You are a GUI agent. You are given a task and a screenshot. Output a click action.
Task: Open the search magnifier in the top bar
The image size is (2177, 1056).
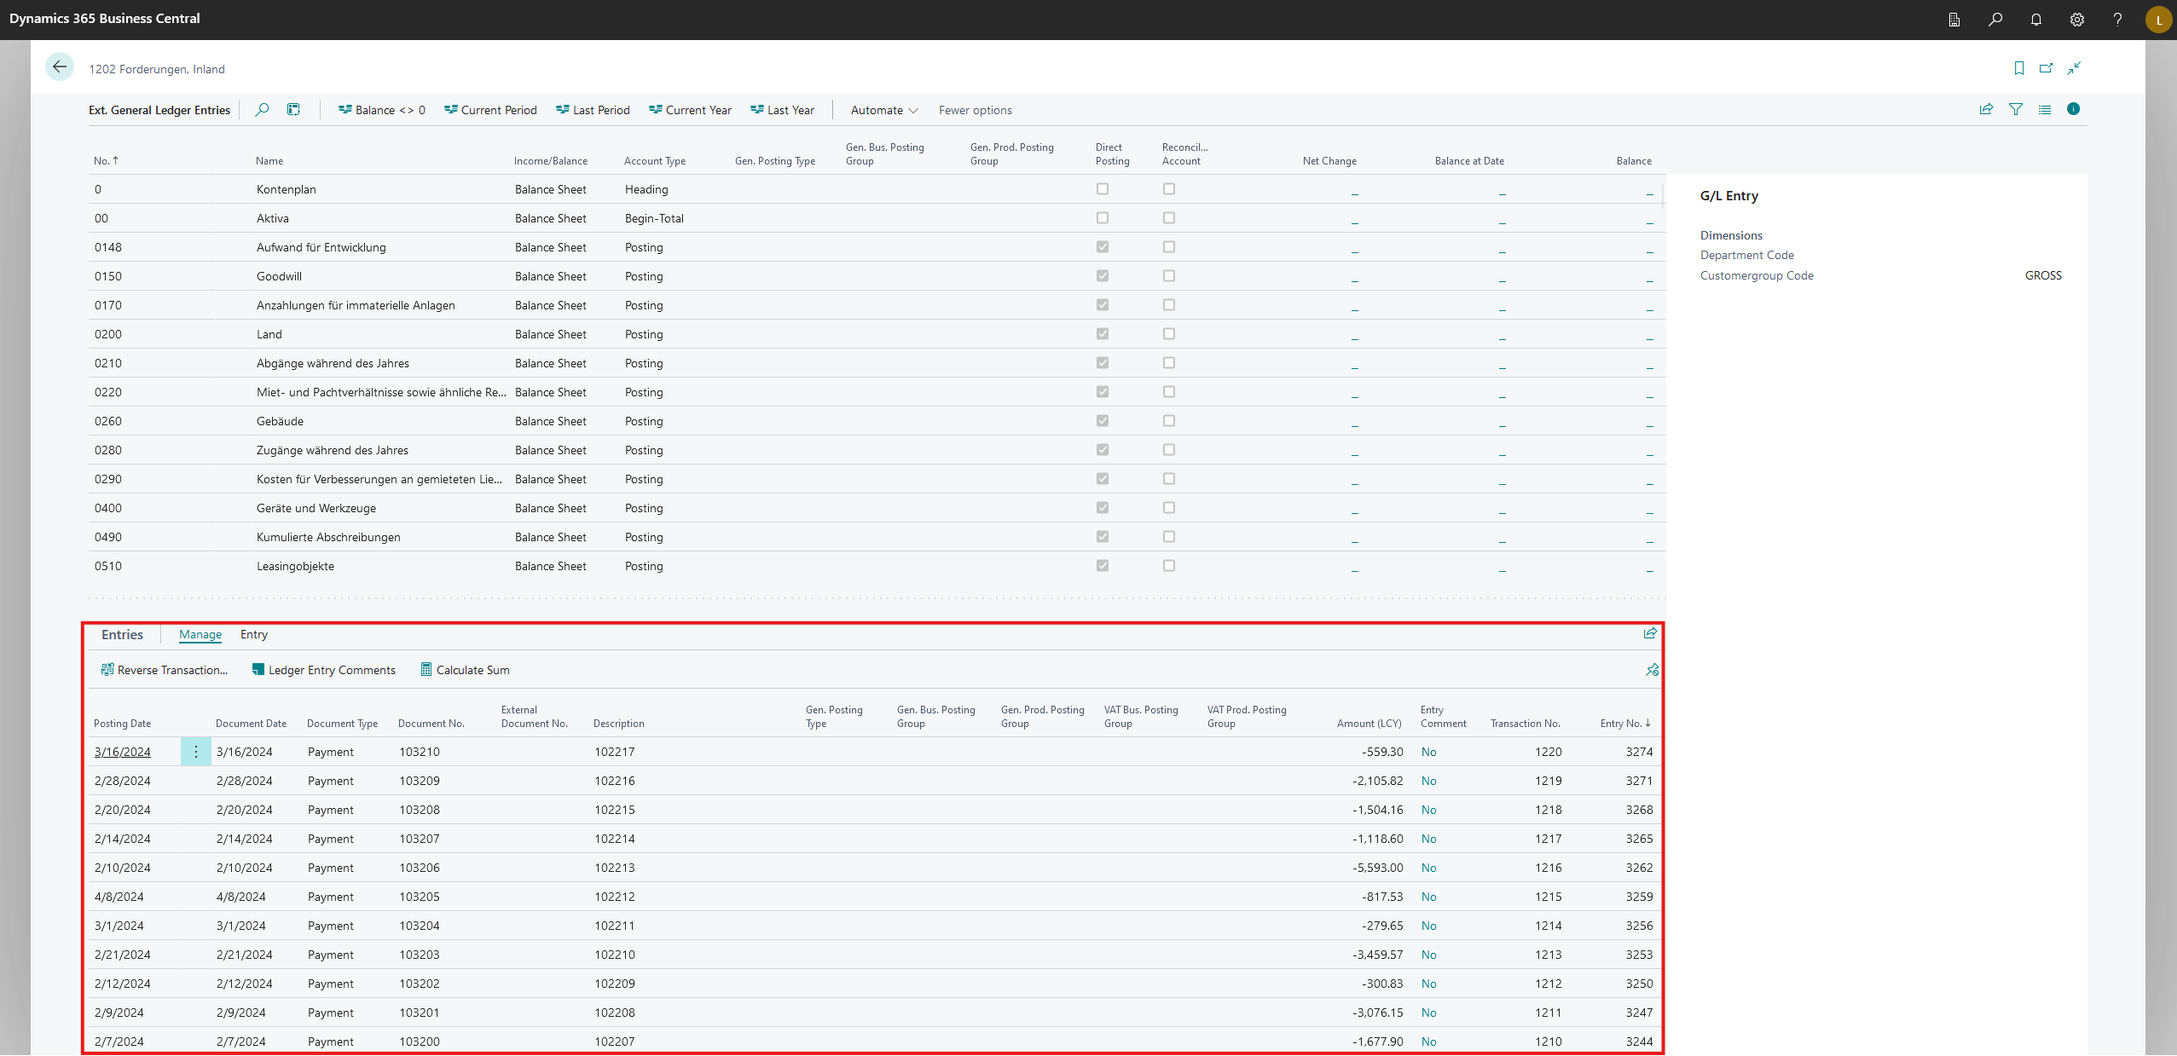1995,19
